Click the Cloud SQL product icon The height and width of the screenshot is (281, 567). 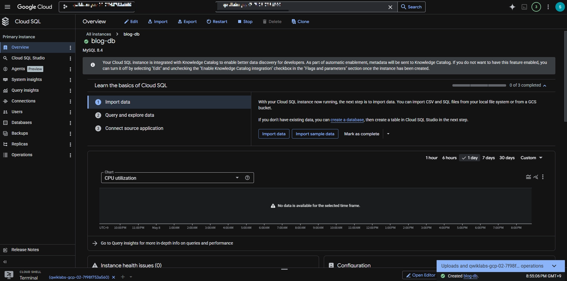5,22
